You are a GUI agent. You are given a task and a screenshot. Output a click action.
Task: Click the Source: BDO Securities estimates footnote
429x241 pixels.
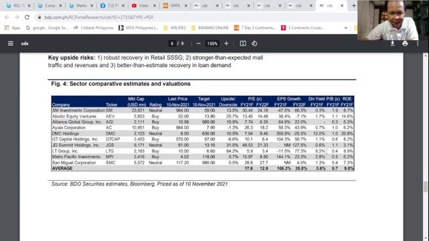(x=139, y=184)
